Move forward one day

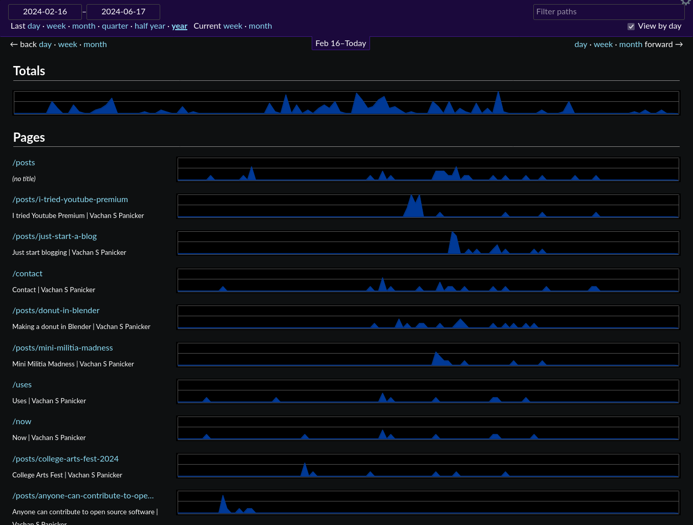pos(580,45)
